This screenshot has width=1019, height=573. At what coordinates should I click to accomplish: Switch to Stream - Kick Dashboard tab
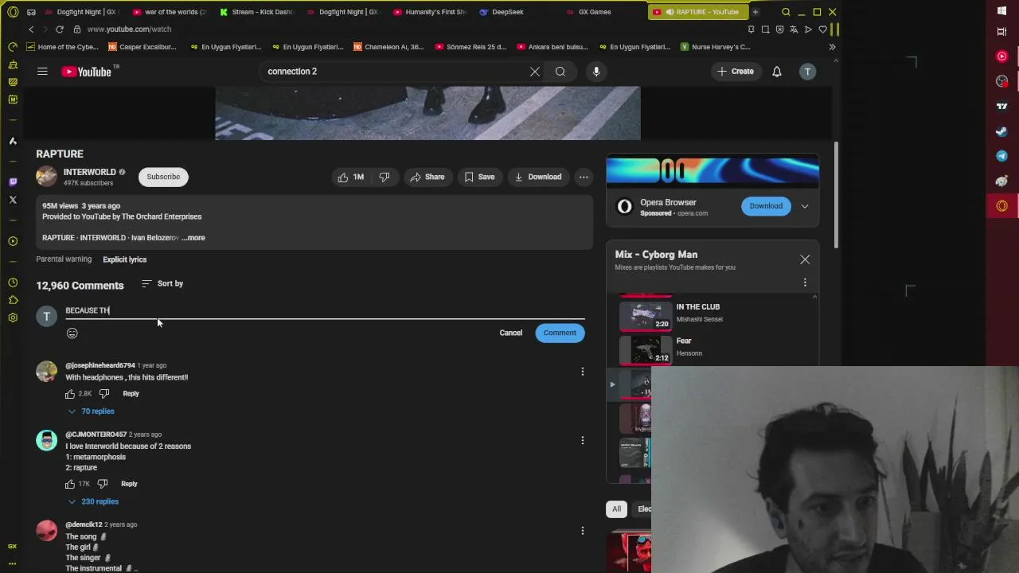coord(256,12)
